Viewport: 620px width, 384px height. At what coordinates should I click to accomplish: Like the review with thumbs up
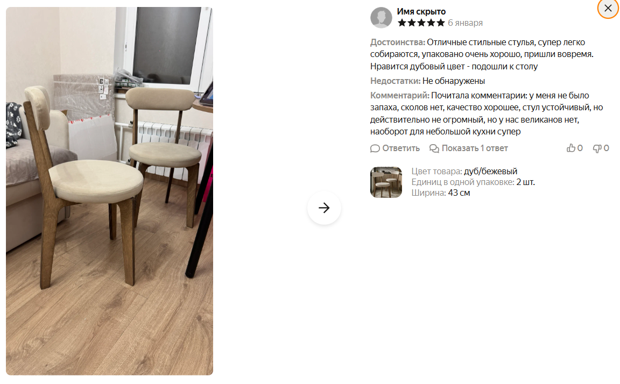(x=570, y=148)
